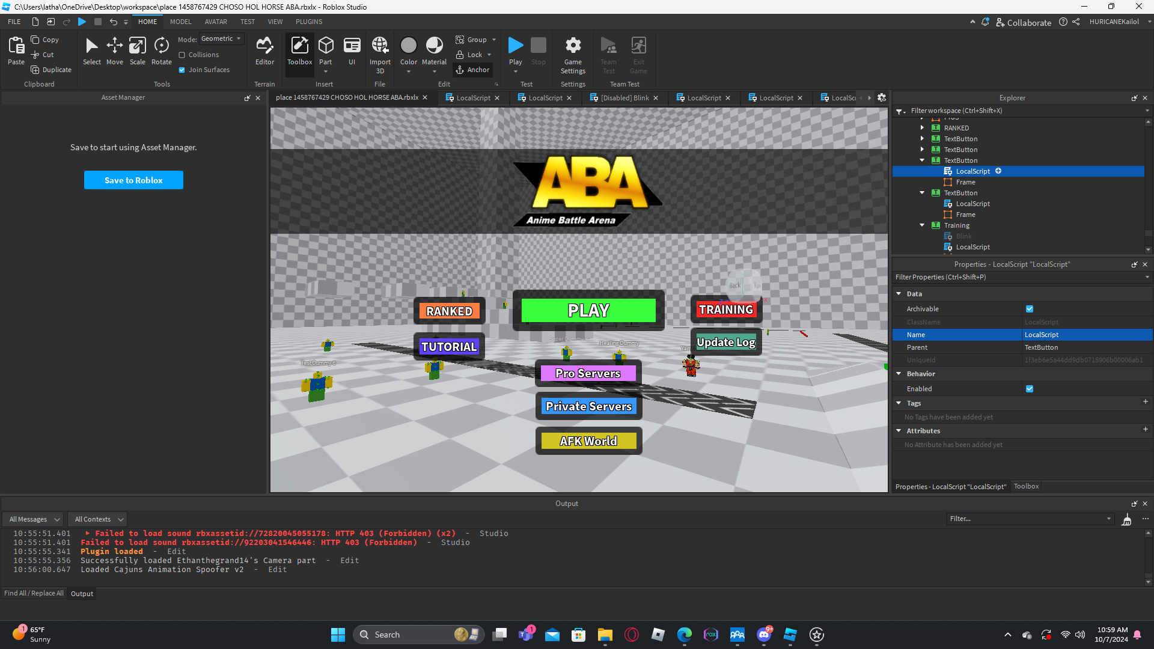The width and height of the screenshot is (1154, 649).
Task: Open Game Settings
Action: click(x=573, y=54)
